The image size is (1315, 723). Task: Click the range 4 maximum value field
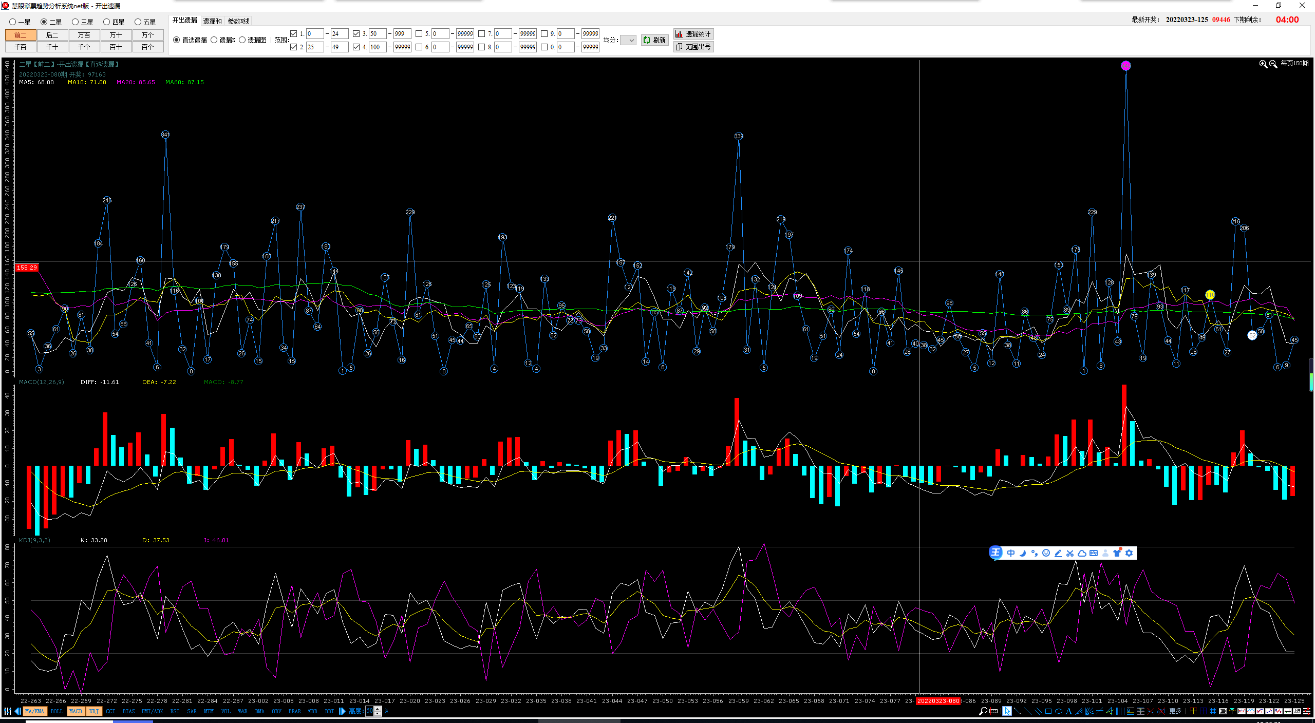[402, 47]
